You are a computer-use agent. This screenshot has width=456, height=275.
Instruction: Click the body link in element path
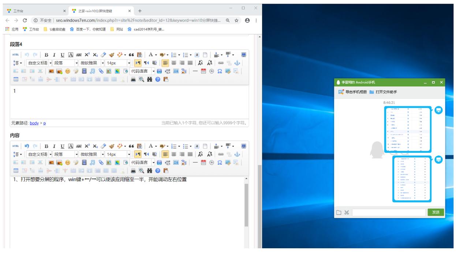pos(34,123)
